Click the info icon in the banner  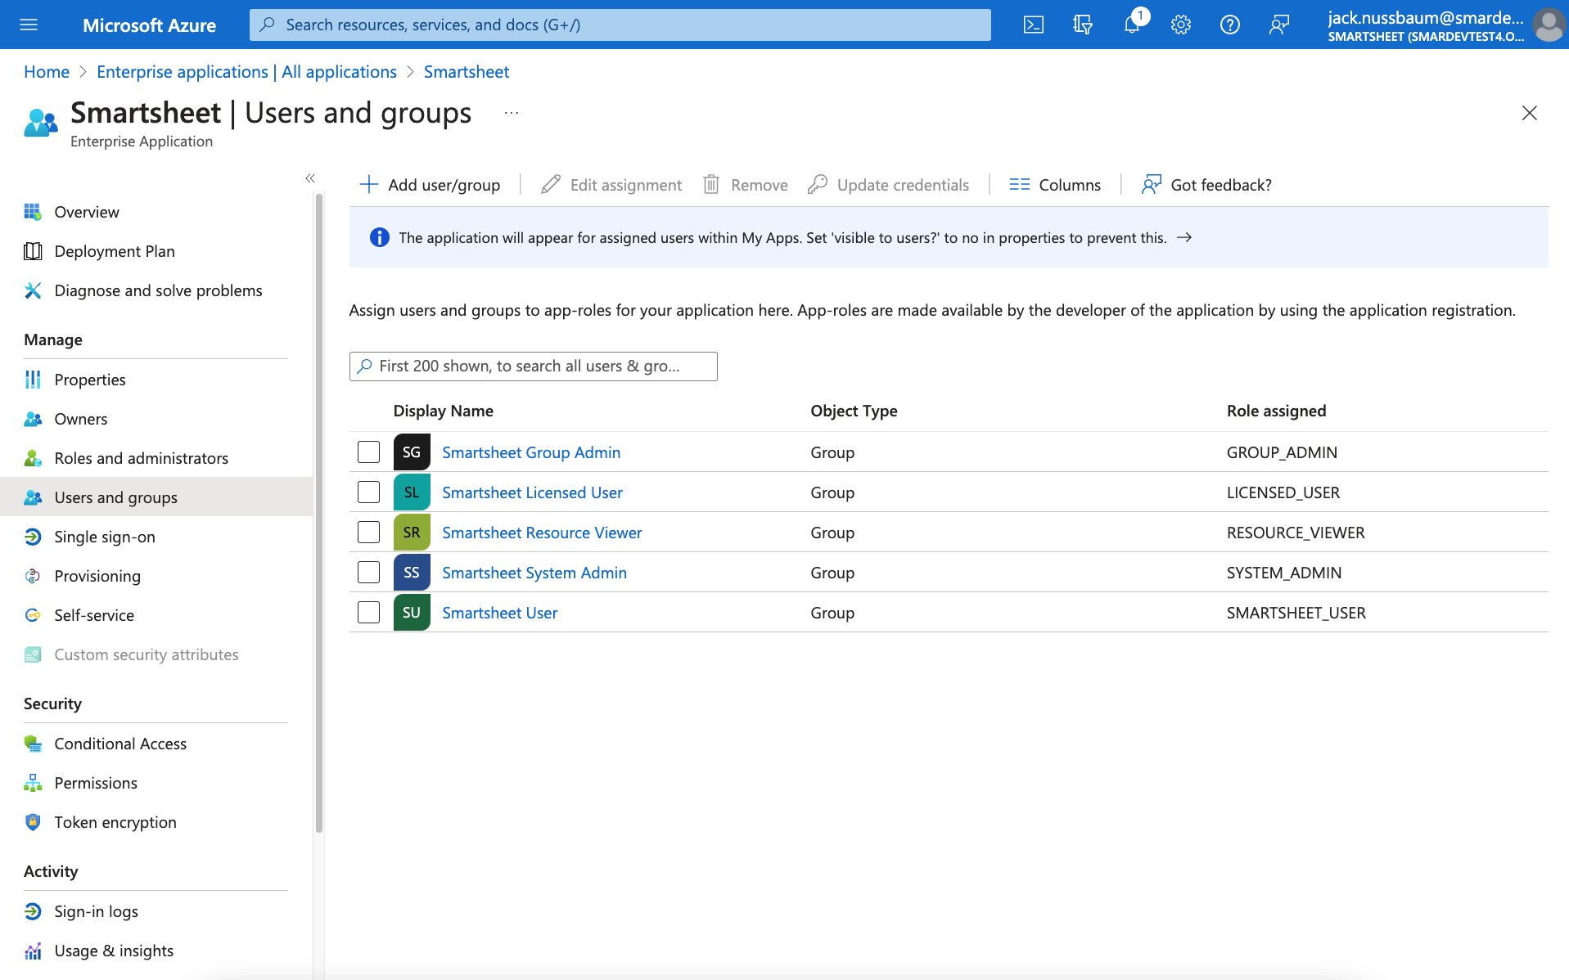click(379, 237)
